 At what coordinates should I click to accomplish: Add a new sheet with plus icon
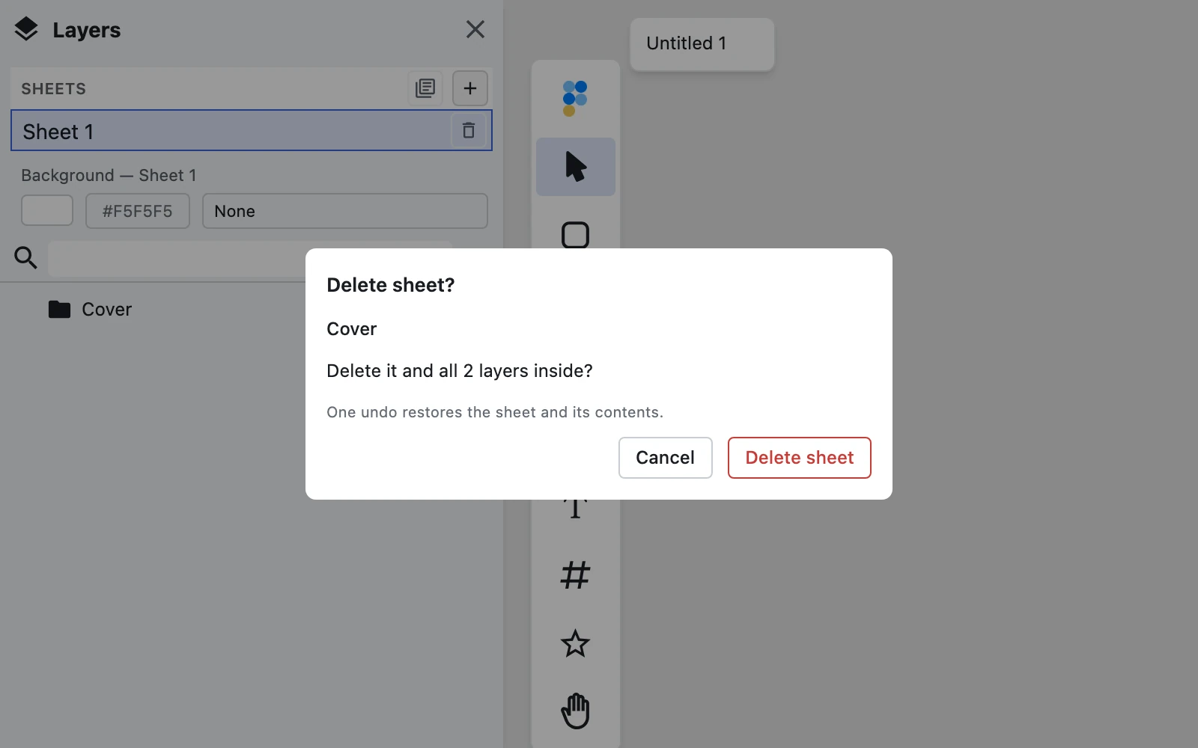pyautogui.click(x=470, y=88)
